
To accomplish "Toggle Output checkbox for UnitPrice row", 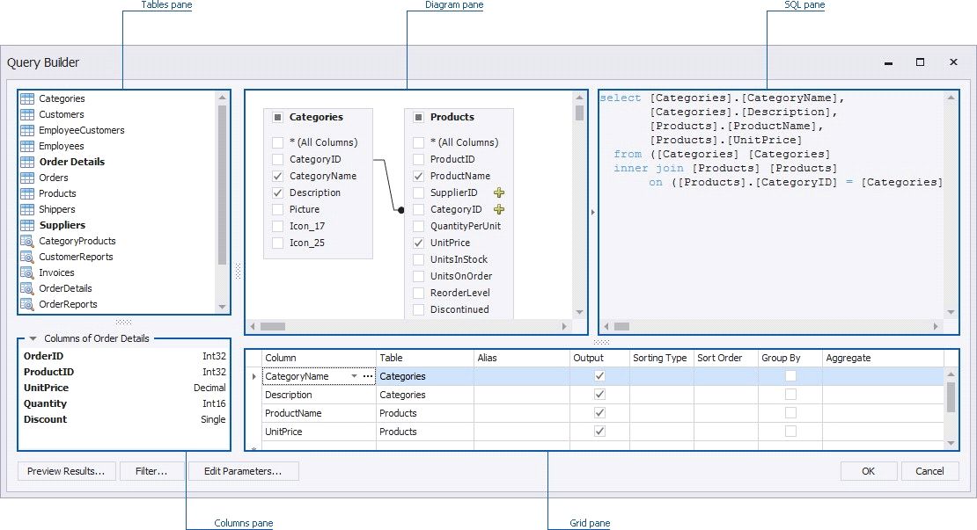I will (x=599, y=432).
